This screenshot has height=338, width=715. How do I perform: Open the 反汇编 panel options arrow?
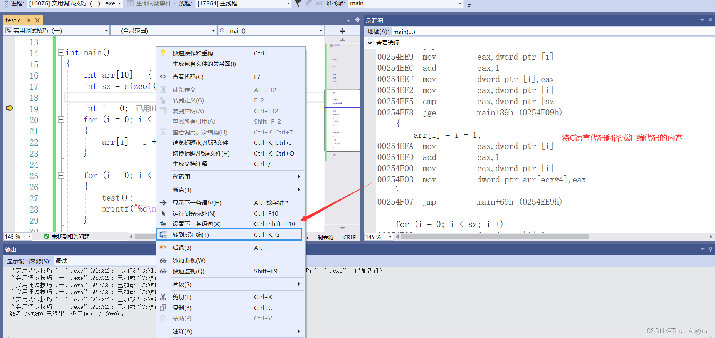tap(702, 20)
